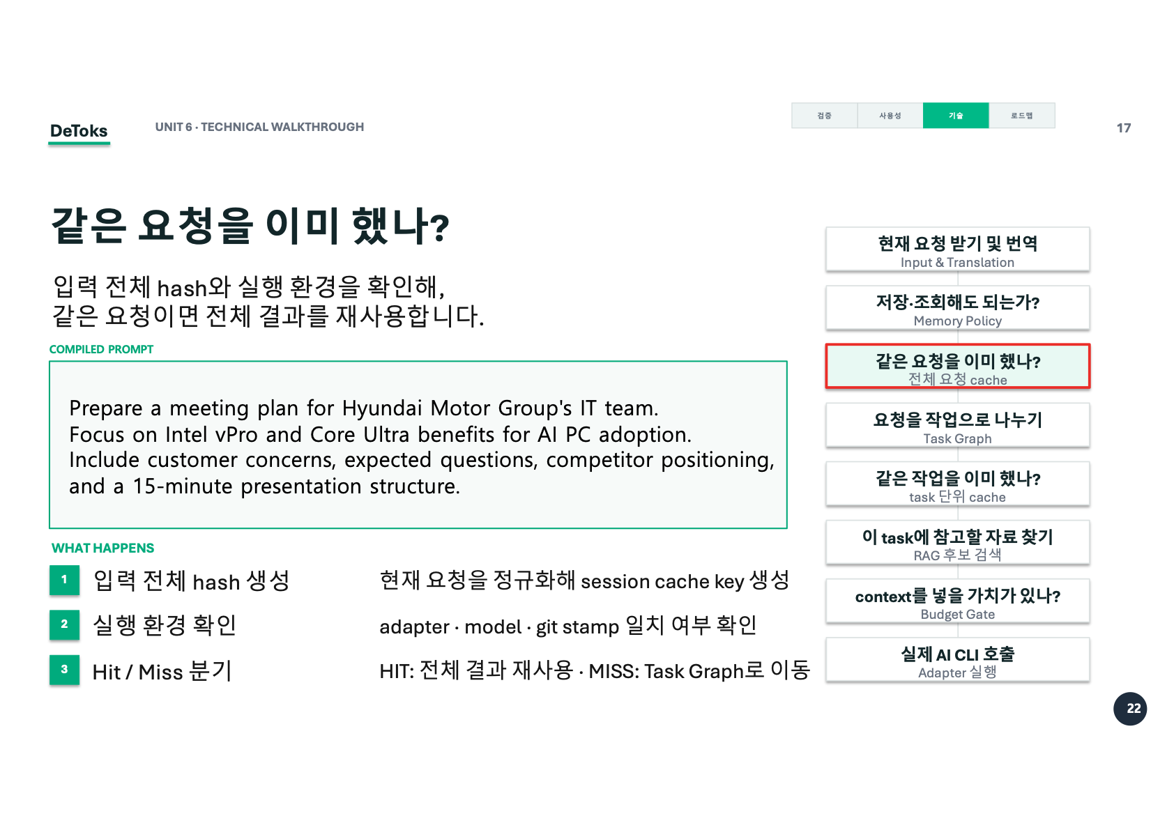Screen dimensions: 1174x830
Task: Open the 사용성 tab
Action: point(890,116)
